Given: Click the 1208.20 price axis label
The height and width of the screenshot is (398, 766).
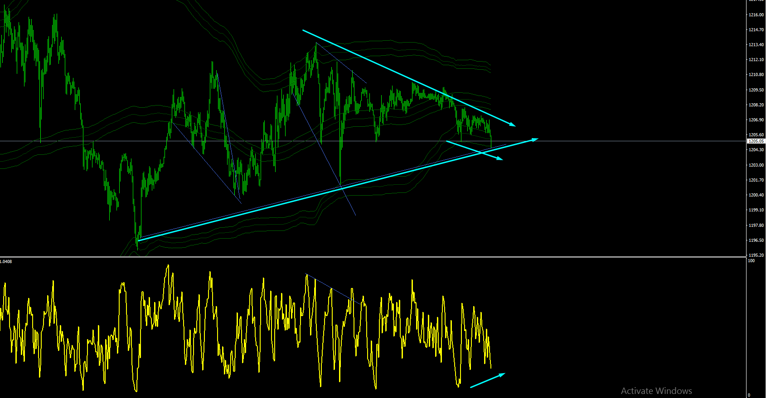Looking at the screenshot, I should pyautogui.click(x=756, y=105).
